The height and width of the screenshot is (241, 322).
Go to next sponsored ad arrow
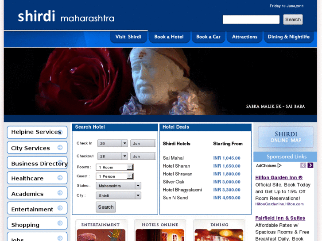pyautogui.click(x=310, y=165)
